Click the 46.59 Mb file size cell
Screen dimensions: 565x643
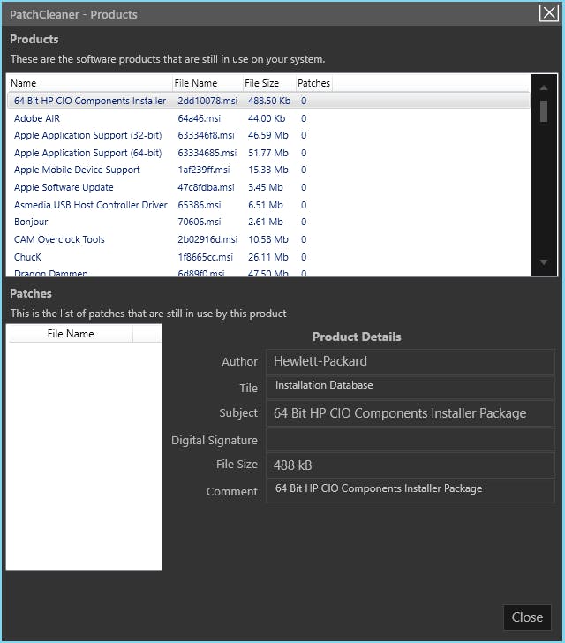[268, 135]
